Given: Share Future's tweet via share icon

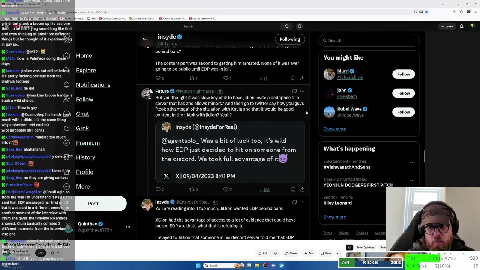Looking at the screenshot, I should click(302, 190).
